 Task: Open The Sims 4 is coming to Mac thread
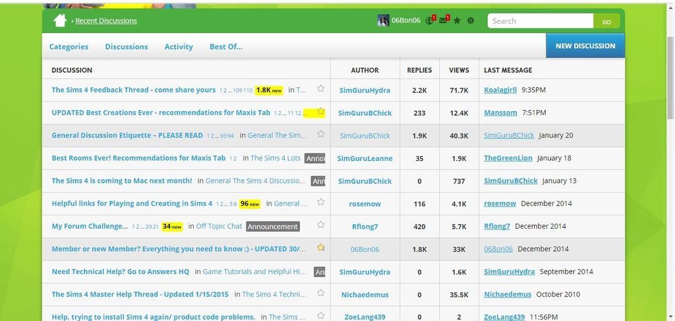122,181
